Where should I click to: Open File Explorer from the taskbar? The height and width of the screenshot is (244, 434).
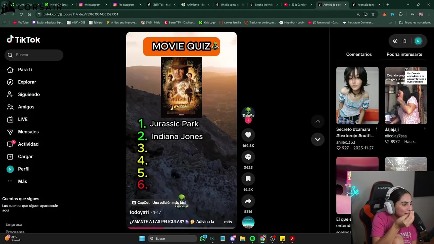pyautogui.click(x=242, y=239)
